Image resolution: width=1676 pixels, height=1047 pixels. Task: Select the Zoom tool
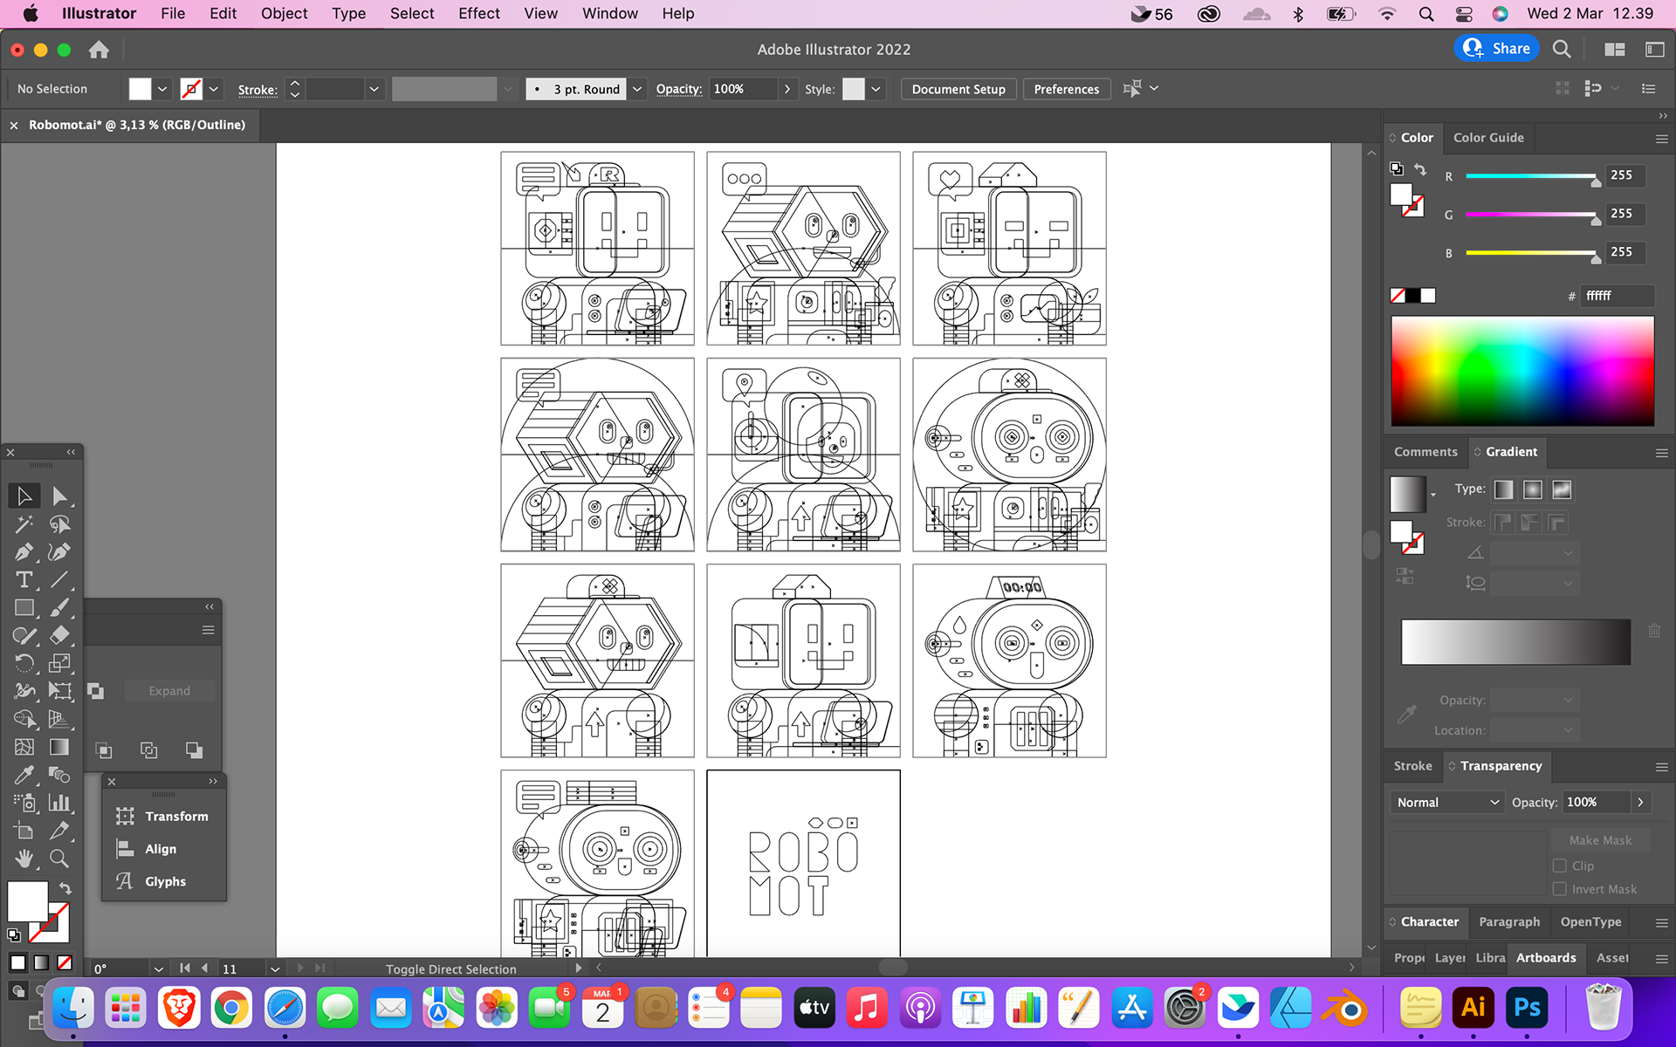pos(59,859)
